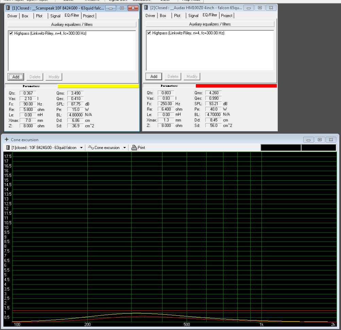
Task: Click the speaker icon in window [1] title bar
Action: [x=8, y=8]
